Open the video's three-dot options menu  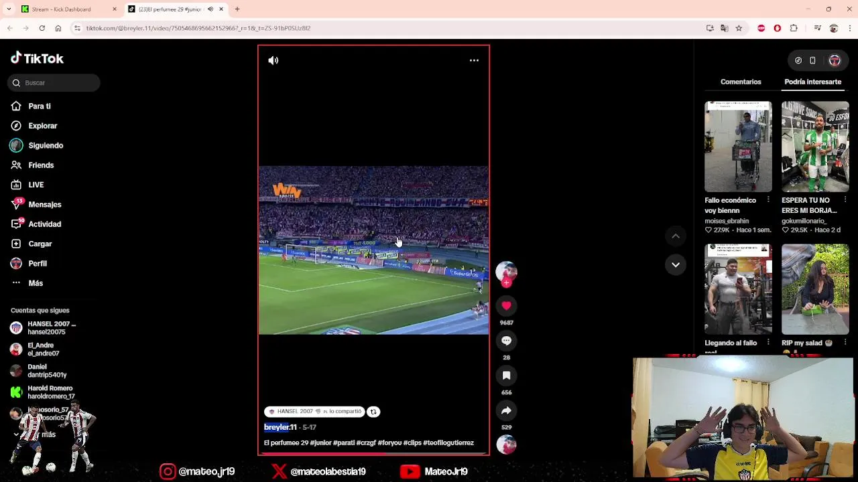474,60
